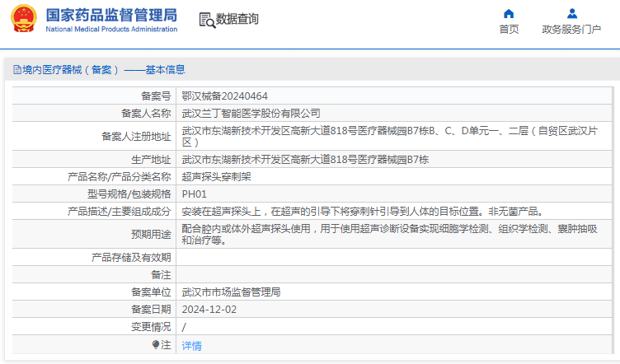Click National Medical Products Administration subtitle
This screenshot has height=364, width=620.
111,29
